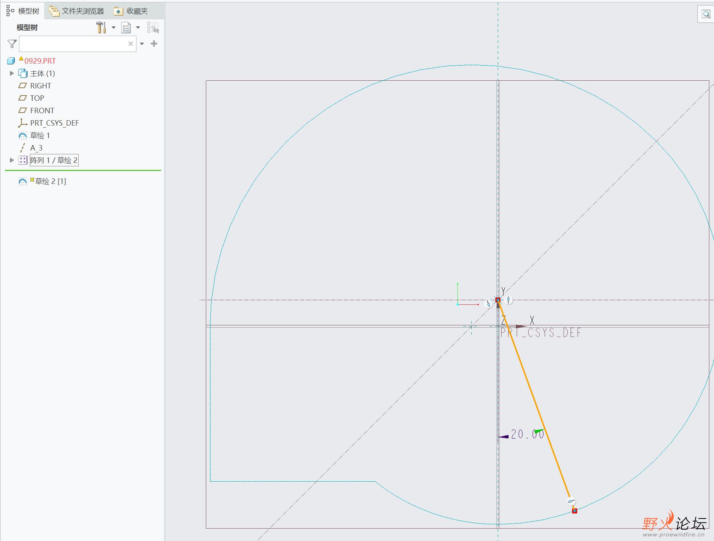Click the red endpoint at line bottom
Screen dimensions: 714x541
[574, 511]
